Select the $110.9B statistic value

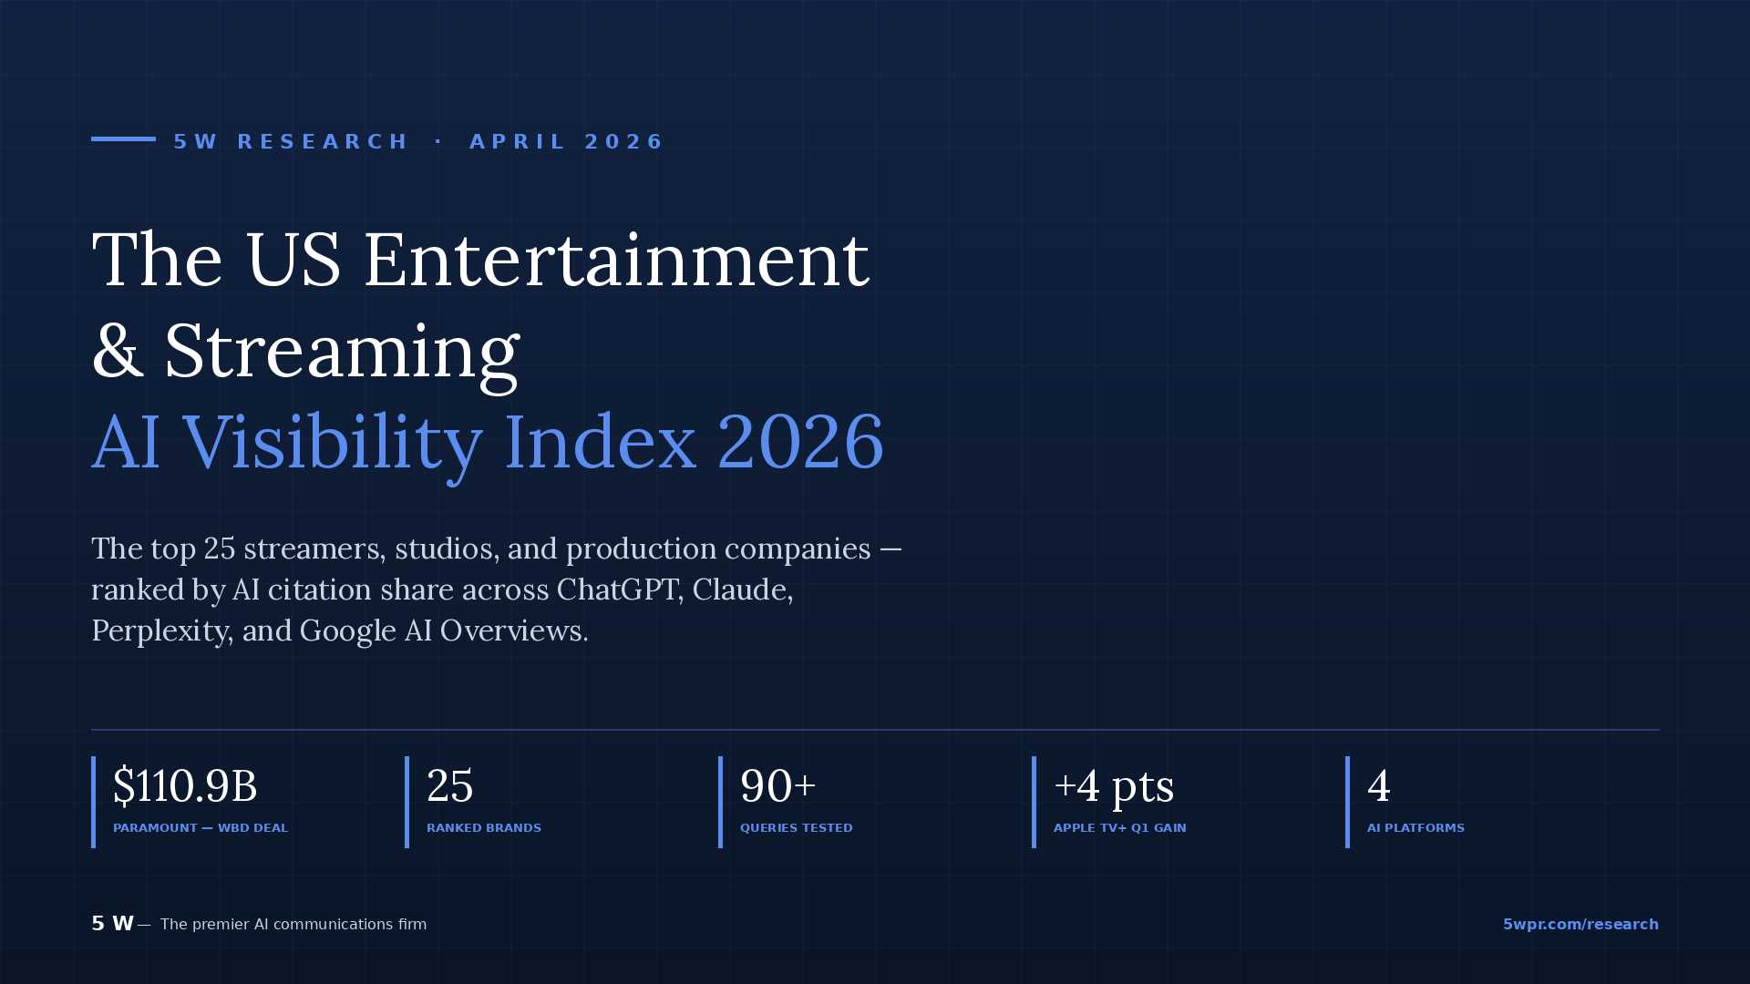185,785
